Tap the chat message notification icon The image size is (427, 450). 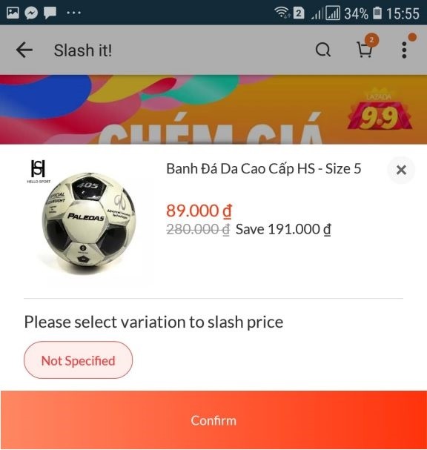(50, 13)
